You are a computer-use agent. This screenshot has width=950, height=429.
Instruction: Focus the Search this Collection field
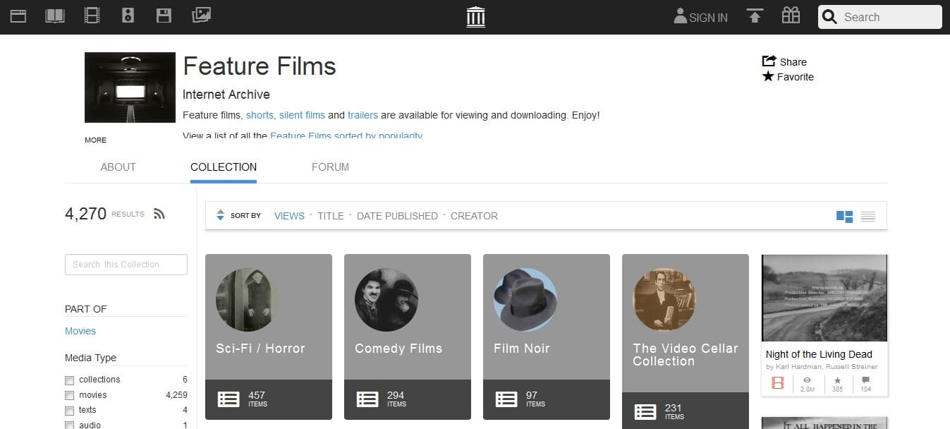126,265
